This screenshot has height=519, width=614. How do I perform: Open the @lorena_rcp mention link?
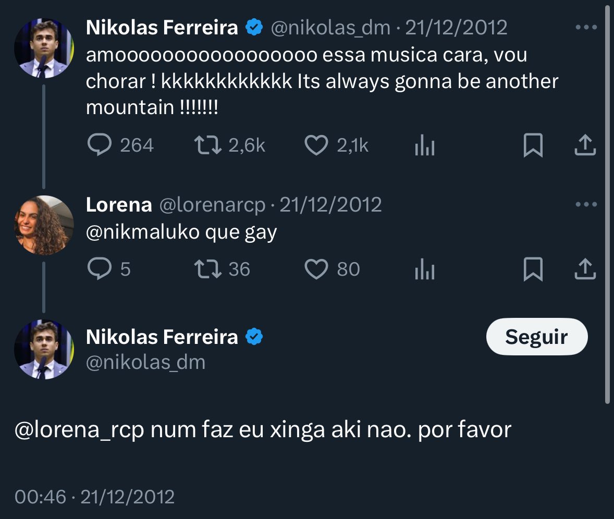[x=80, y=430]
